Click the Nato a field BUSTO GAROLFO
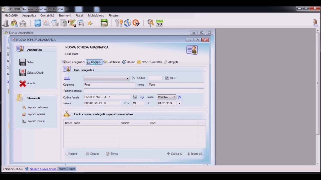Image resolution: width=321 pixels, height=180 pixels. click(x=102, y=103)
